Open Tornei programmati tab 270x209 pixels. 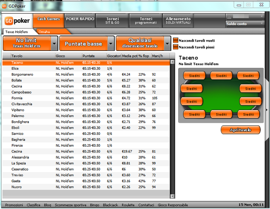click(146, 20)
